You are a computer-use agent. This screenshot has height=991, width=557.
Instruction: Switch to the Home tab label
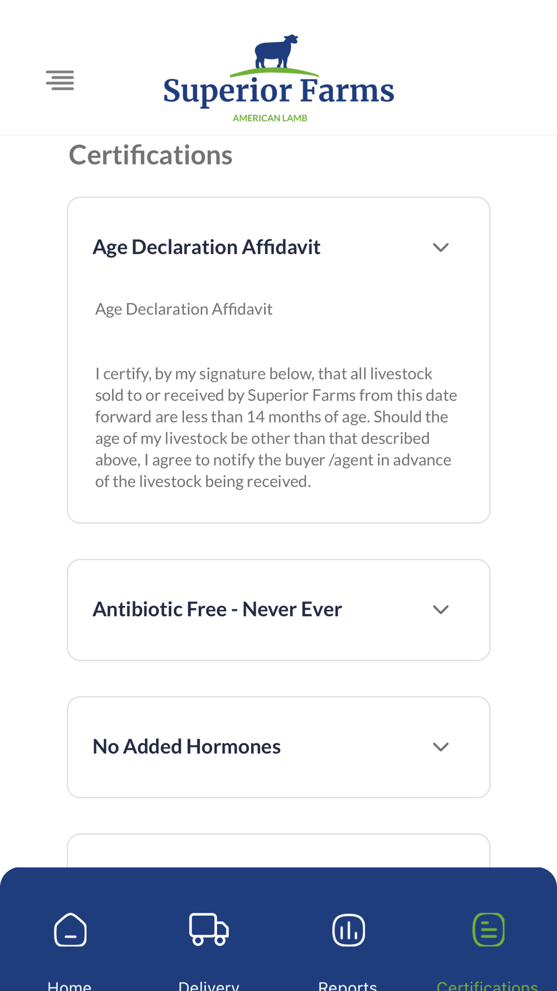(70, 985)
